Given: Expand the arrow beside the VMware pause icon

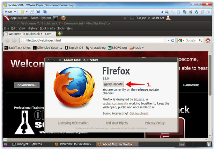Looking at the screenshot, I should pyautogui.click(x=26, y=12).
